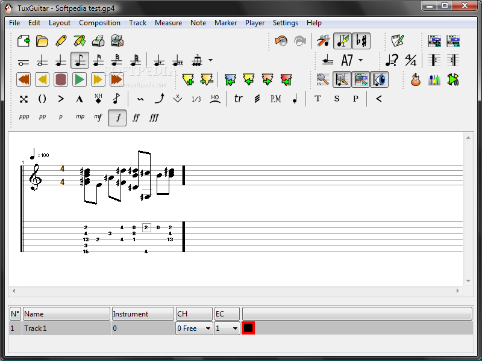This screenshot has width=482, height=361.
Task: Open the Composition menu
Action: pos(99,23)
